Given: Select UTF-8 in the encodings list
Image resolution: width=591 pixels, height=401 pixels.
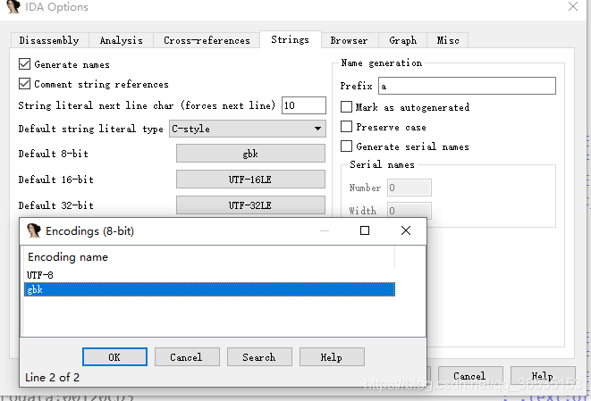Looking at the screenshot, I should tap(209, 275).
